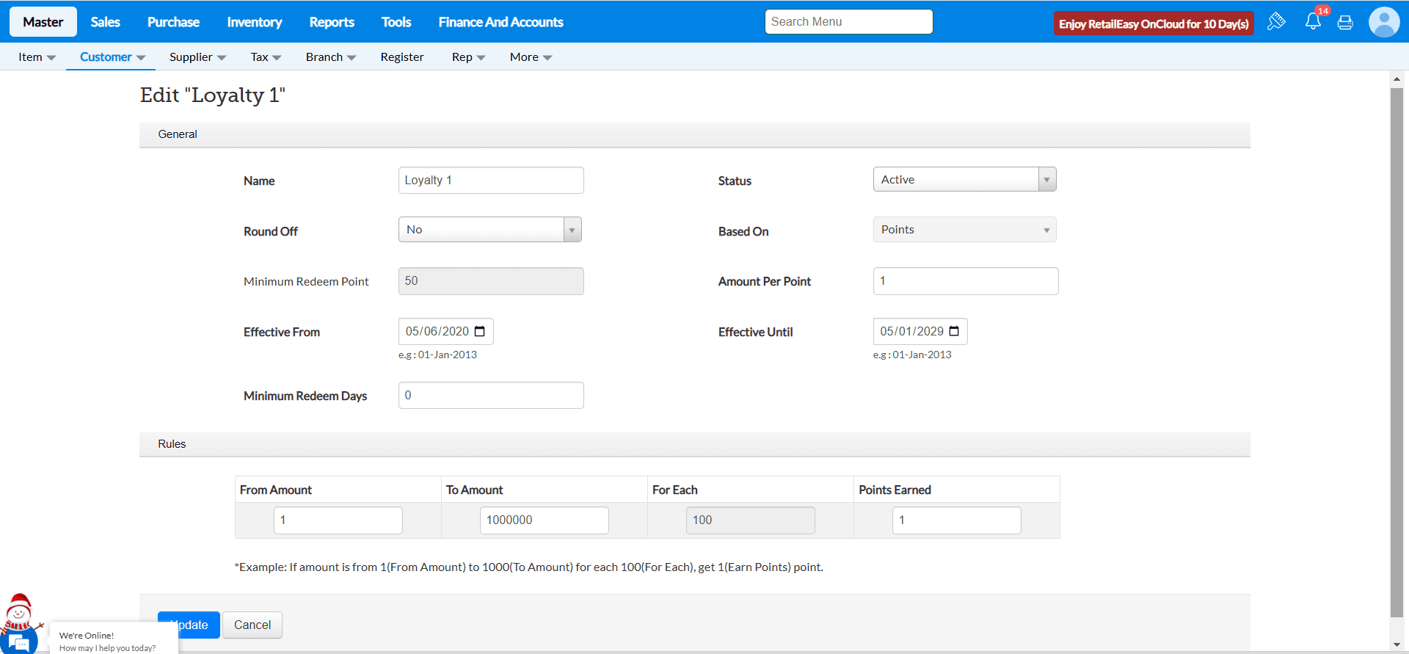Click the snowman chat mascot

pyautogui.click(x=19, y=613)
